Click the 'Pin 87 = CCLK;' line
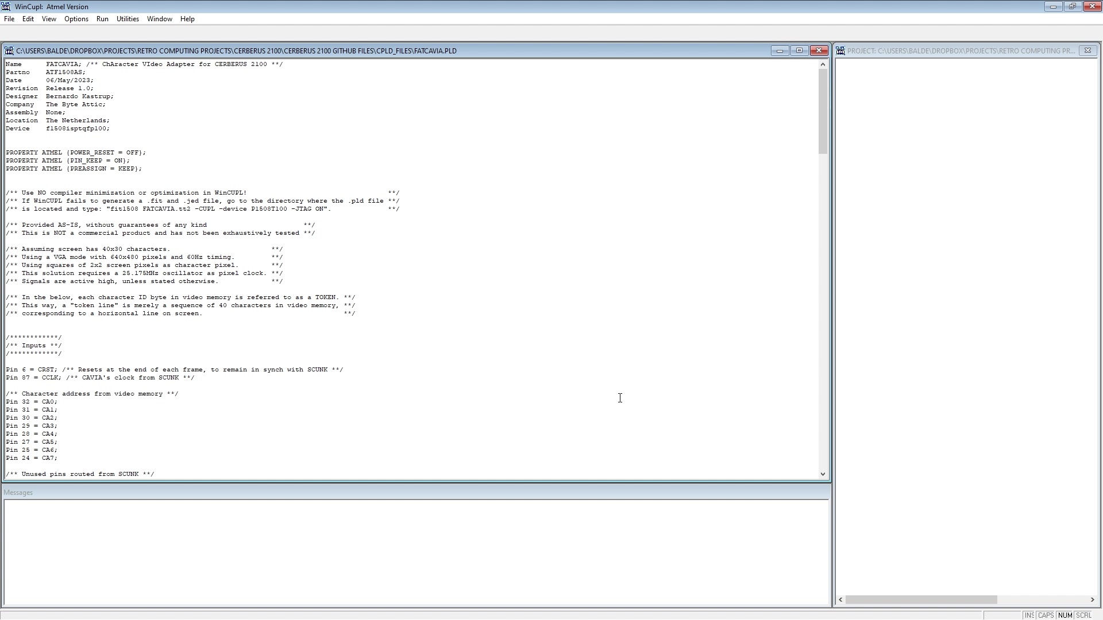The width and height of the screenshot is (1103, 620). click(100, 378)
